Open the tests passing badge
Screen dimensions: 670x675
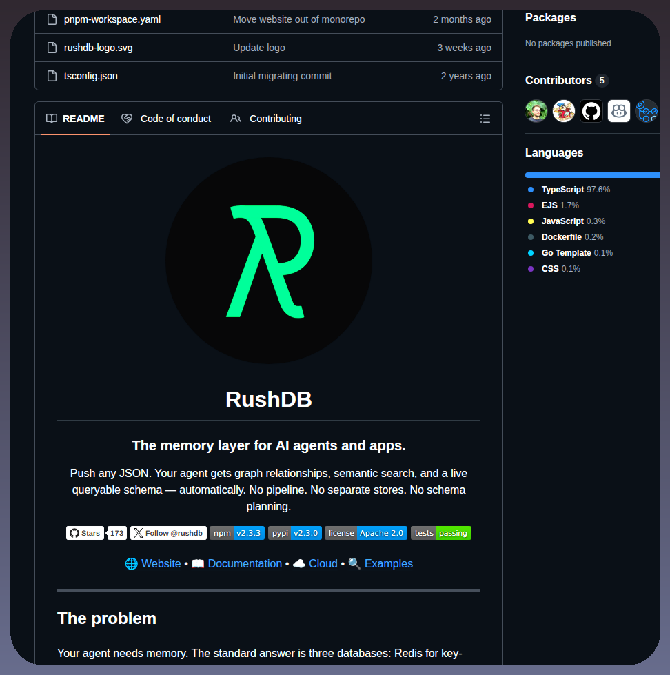(x=441, y=533)
